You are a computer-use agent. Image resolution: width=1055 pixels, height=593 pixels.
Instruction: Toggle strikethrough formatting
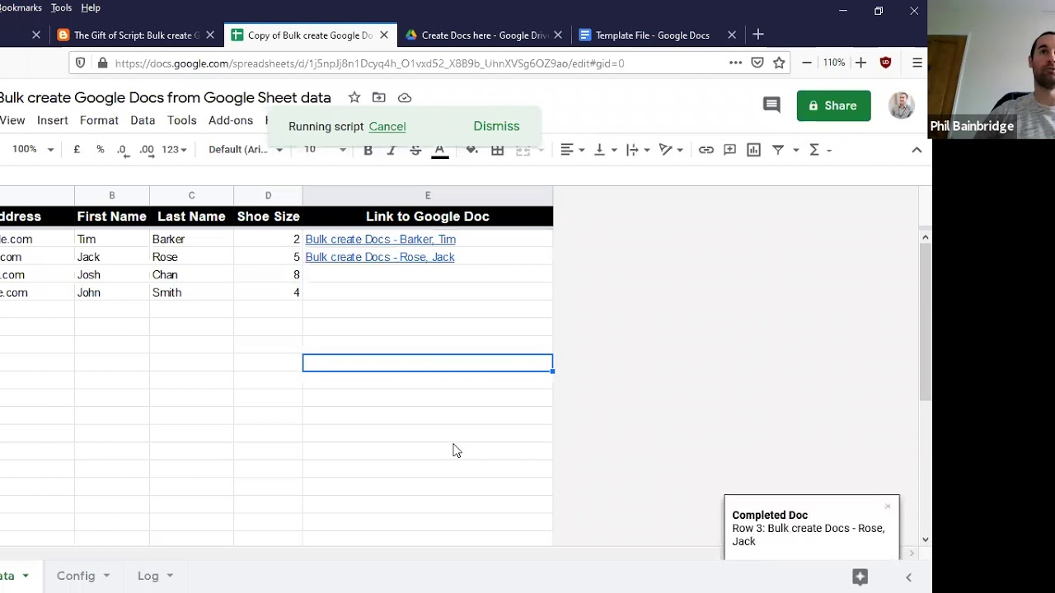(415, 150)
